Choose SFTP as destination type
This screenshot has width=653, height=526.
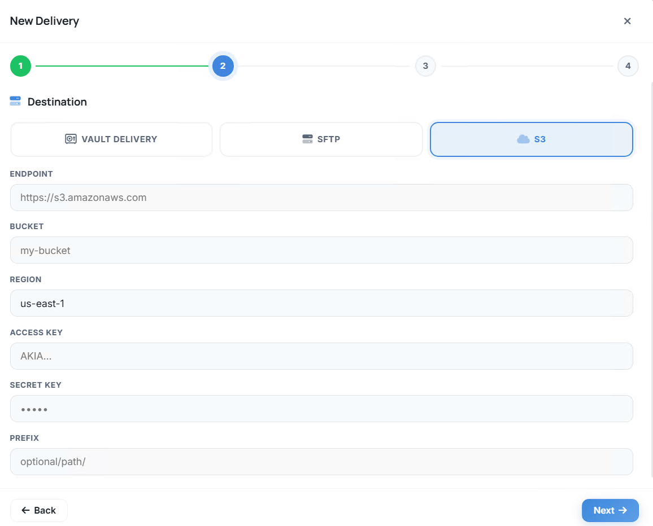321,139
